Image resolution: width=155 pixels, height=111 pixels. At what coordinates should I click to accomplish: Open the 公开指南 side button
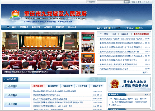17,104
